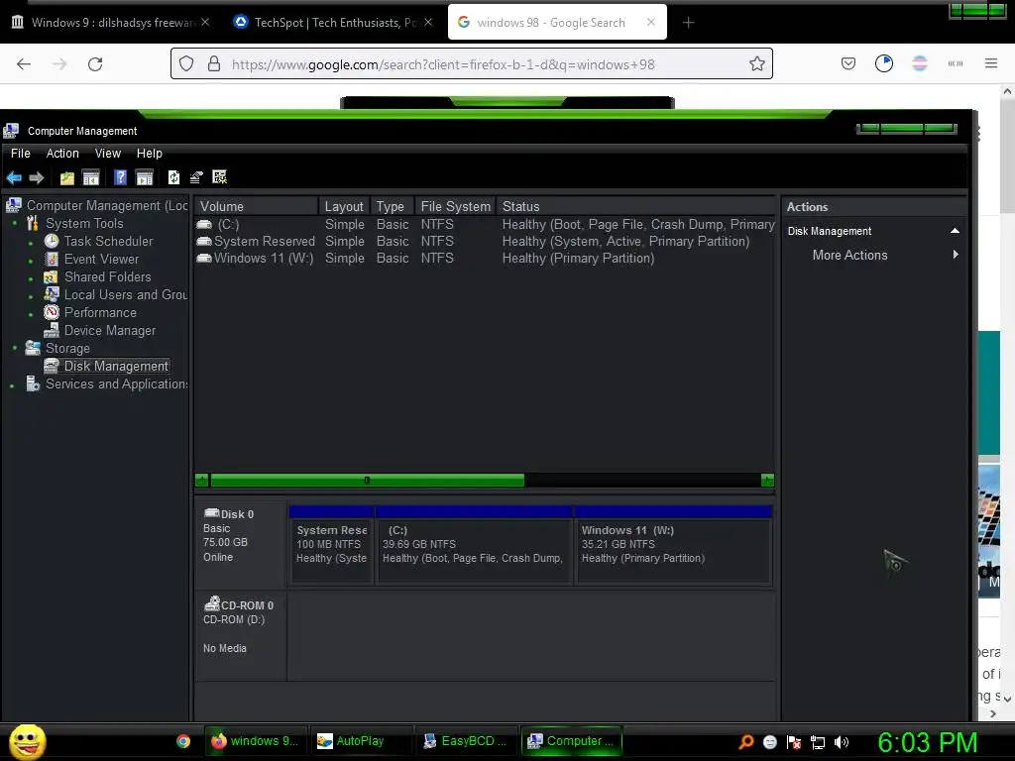Click the green horizontal scrollbar thumb

tap(367, 481)
